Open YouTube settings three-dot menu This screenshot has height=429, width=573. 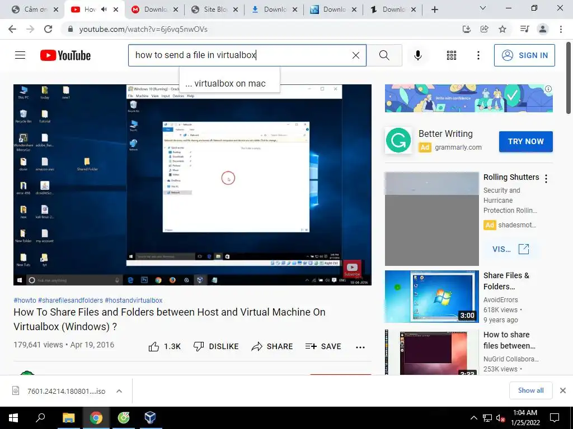[478, 55]
